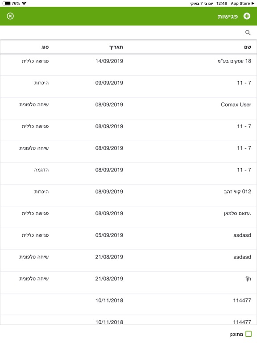
Task: Select the fjh meeting row
Action: point(128,282)
